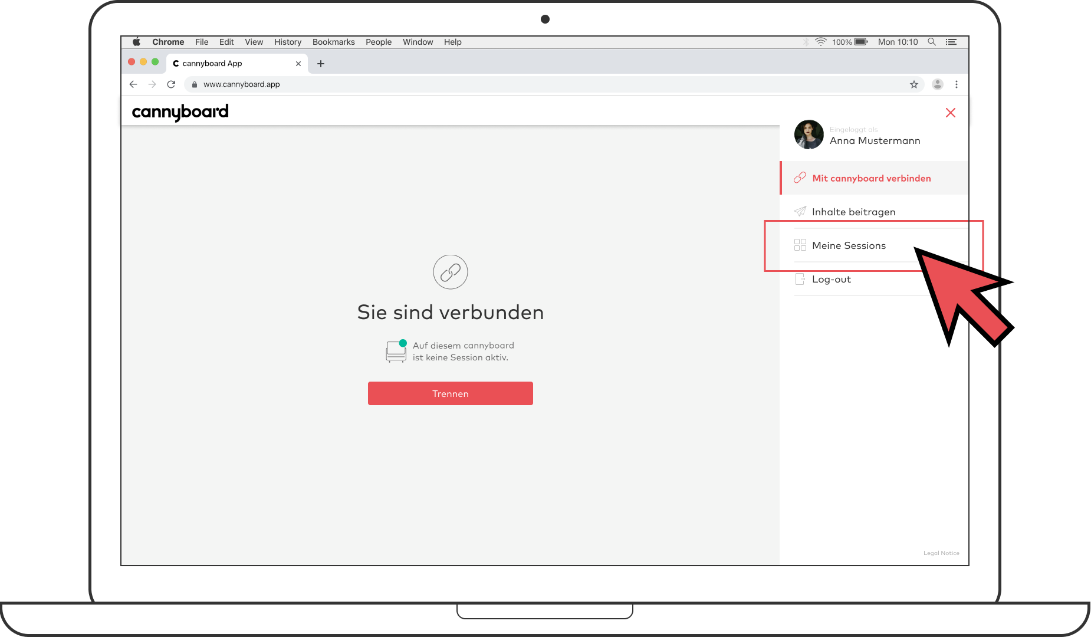Viewport: 1091px width, 637px height.
Task: Click the link icon beside Mit cannyboard verbinden
Action: (800, 178)
